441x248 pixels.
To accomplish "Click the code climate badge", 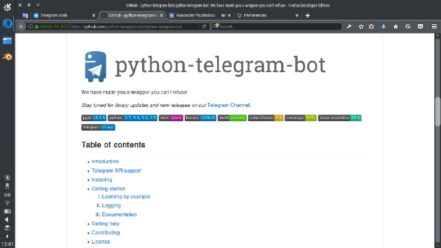I will pos(266,118).
